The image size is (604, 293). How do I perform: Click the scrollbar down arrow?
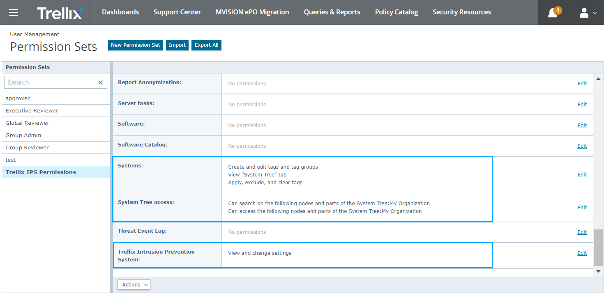pos(598,271)
